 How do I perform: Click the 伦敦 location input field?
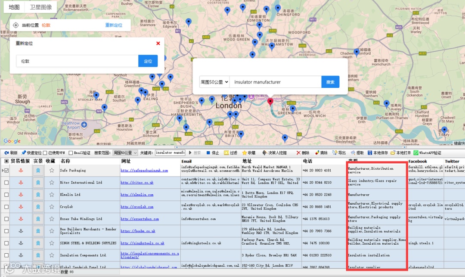point(77,61)
